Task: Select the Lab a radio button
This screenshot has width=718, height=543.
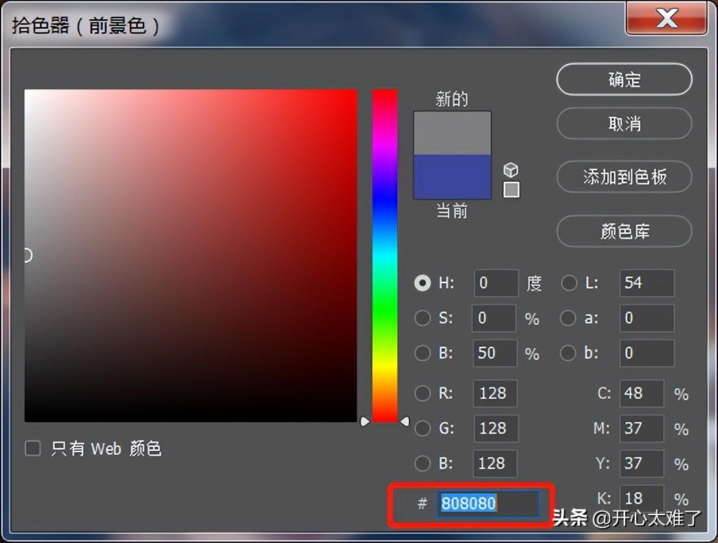Action: click(x=568, y=318)
